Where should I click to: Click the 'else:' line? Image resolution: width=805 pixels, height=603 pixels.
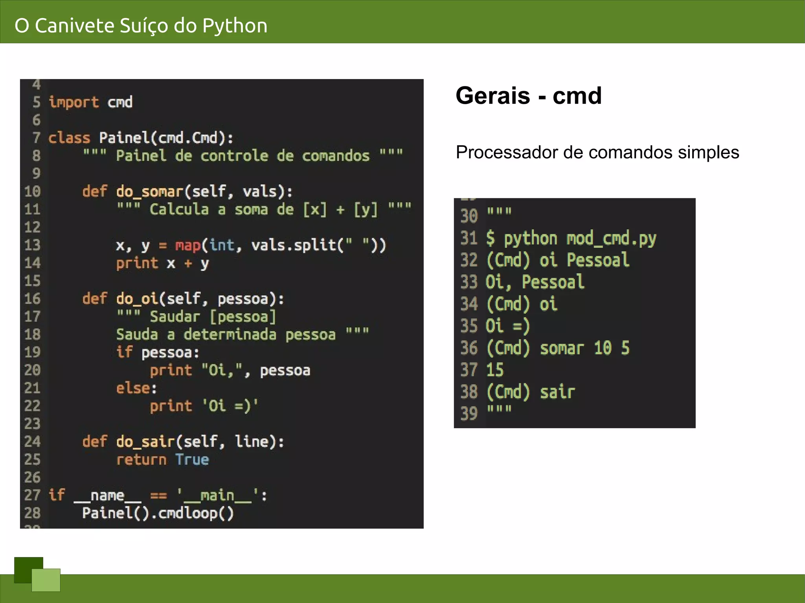point(136,388)
